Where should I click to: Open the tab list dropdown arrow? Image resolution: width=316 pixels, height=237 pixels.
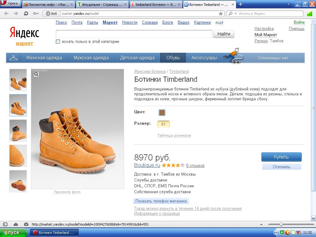click(289, 4)
